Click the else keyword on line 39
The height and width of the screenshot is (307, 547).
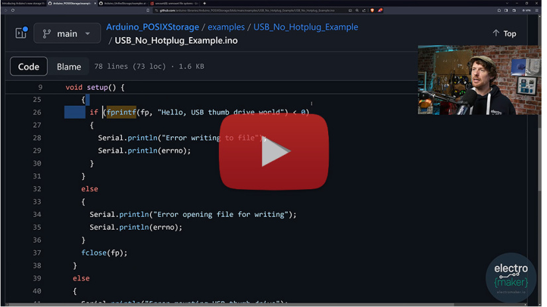click(x=81, y=278)
